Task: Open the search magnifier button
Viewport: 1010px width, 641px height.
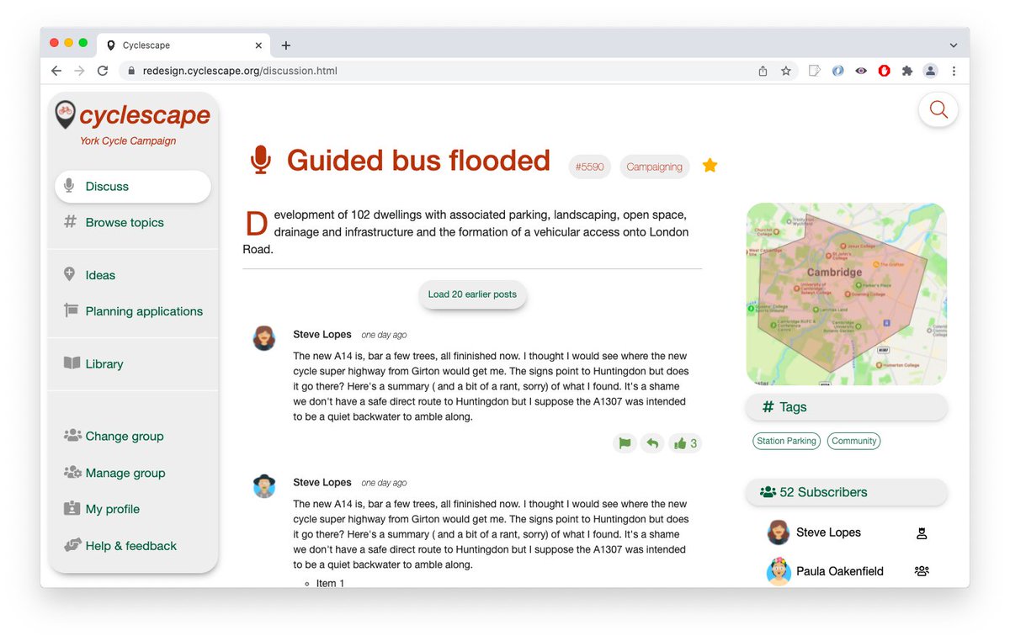Action: pos(938,109)
